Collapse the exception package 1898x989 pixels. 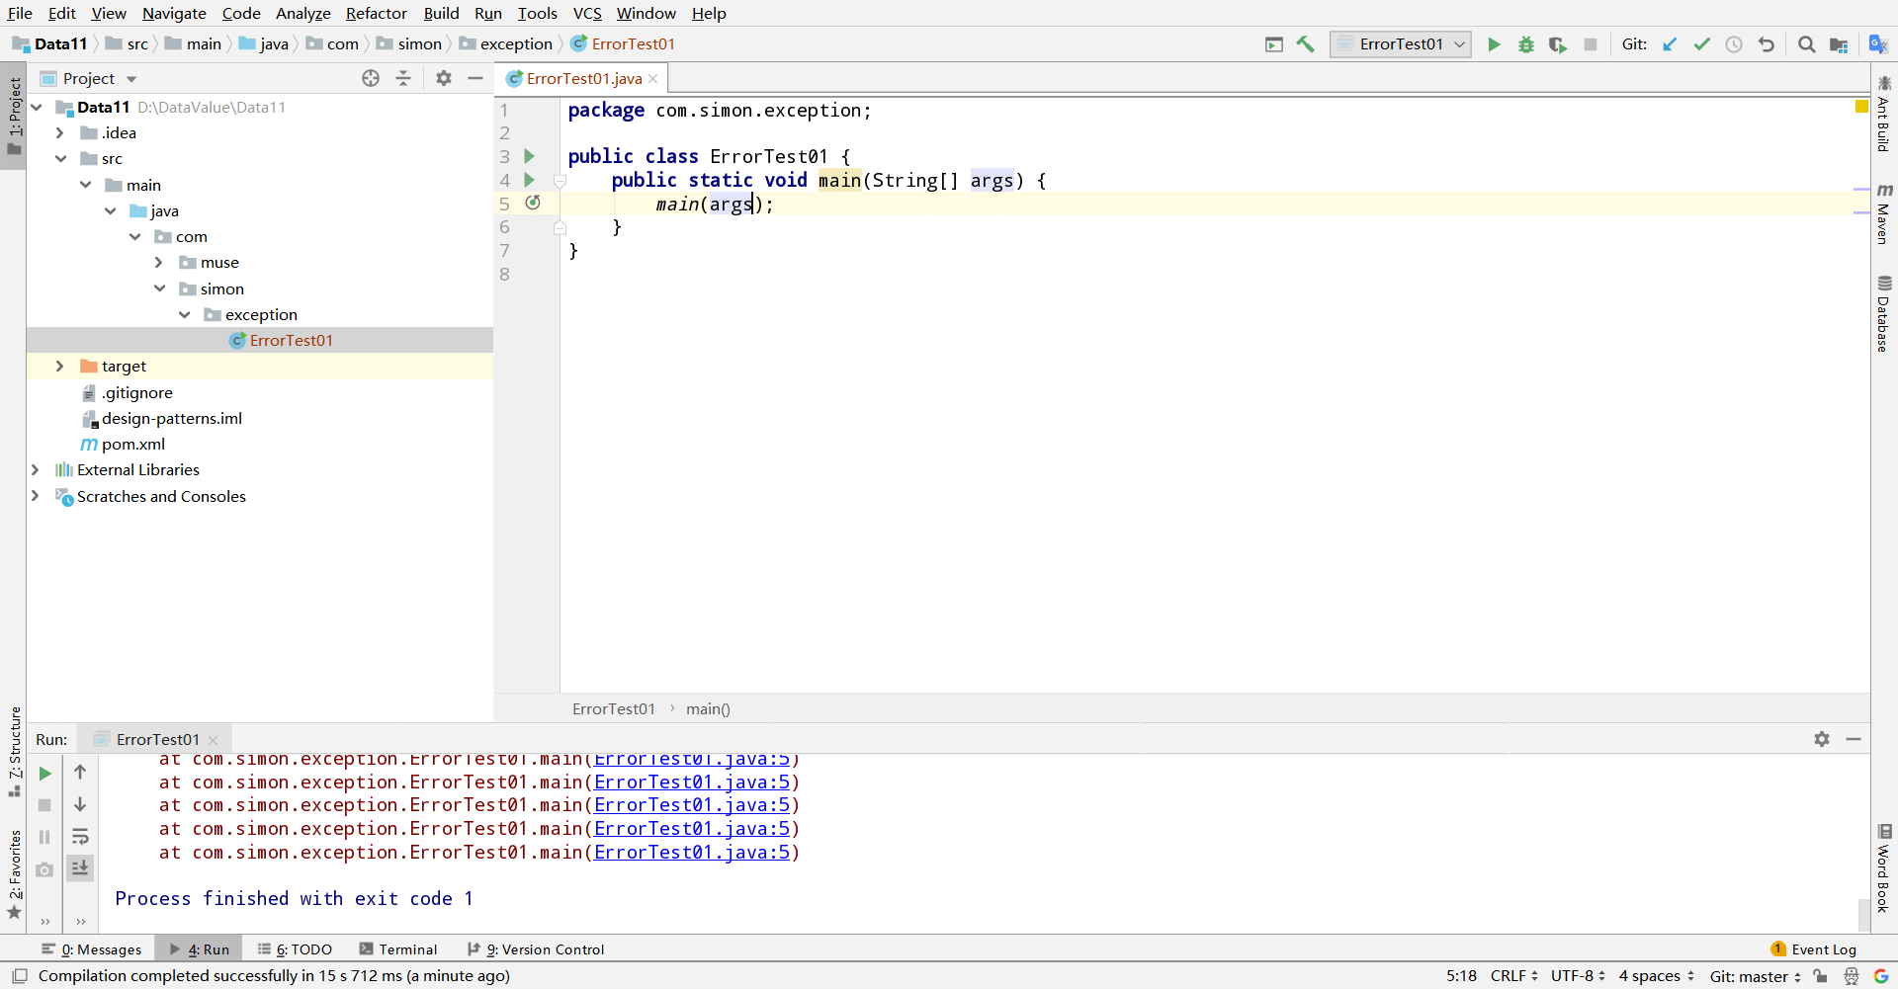click(x=184, y=314)
